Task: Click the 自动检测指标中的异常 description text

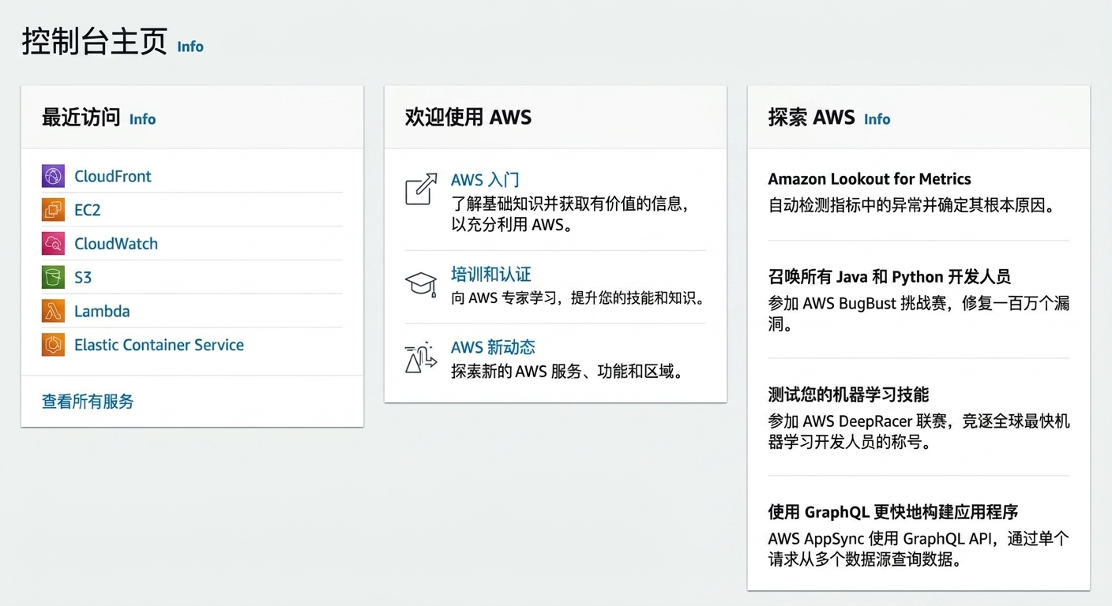Action: pyautogui.click(x=912, y=206)
